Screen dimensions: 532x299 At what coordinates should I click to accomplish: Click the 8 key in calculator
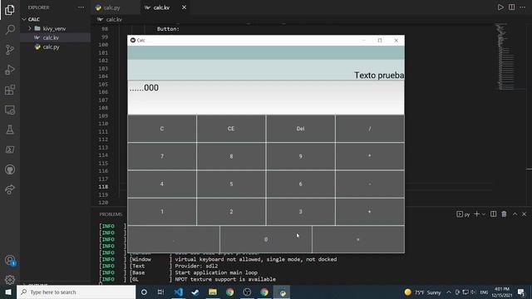coord(231,156)
